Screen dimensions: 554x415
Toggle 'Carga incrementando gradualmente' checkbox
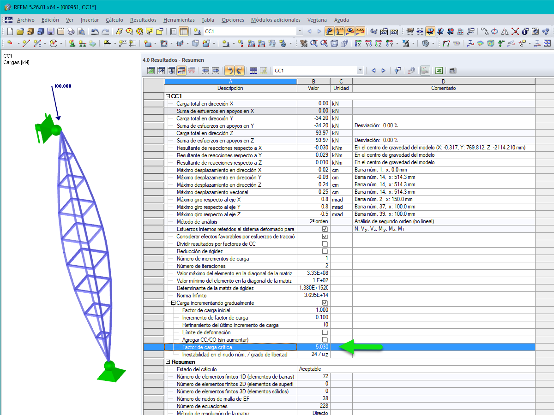click(x=325, y=303)
